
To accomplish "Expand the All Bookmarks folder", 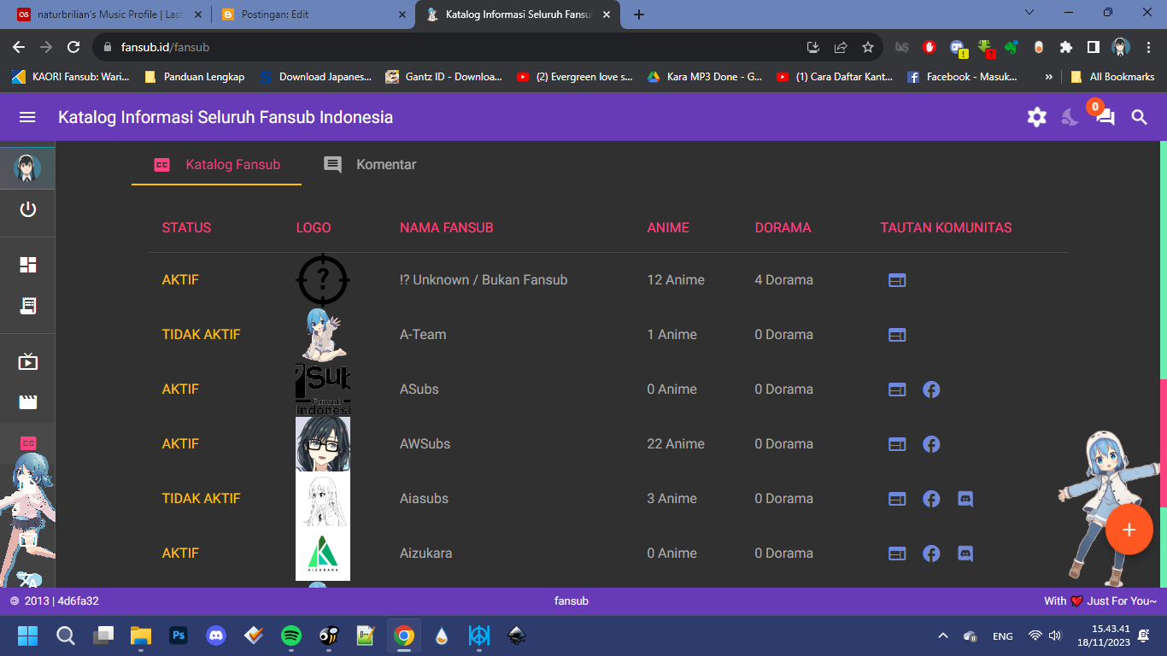I will tap(1112, 77).
